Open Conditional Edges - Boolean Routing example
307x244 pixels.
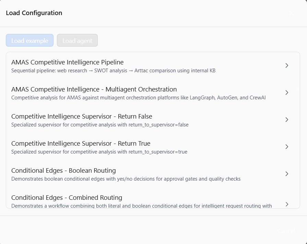coord(64,171)
